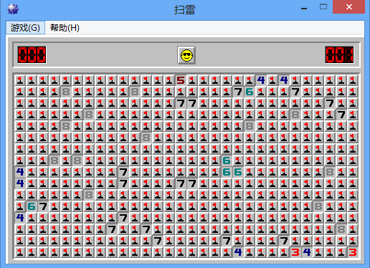
Task: Click the flag left of the second-column 6
Action: point(20,206)
